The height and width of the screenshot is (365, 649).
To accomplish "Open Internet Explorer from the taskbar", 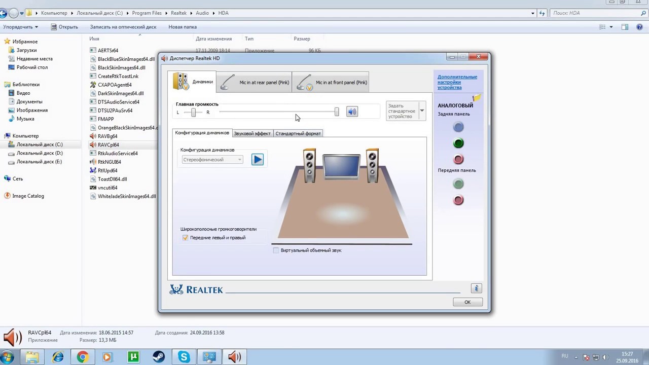I will point(58,357).
